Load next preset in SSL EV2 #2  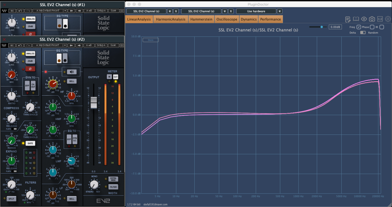point(79,45)
